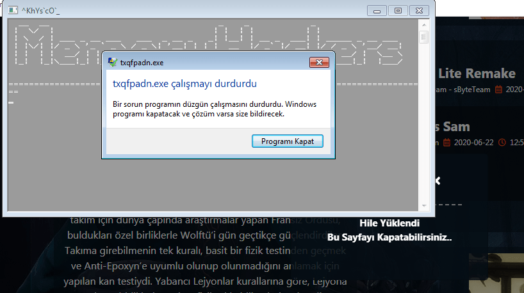Open the Lite Remake heading in webpage
The height and width of the screenshot is (293, 524).
(477, 74)
